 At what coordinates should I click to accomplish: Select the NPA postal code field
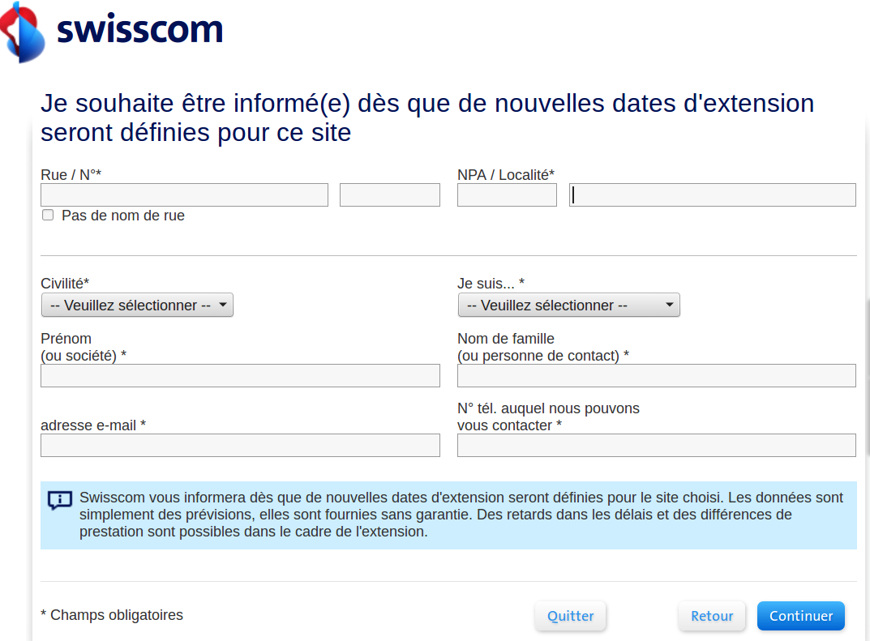(x=507, y=195)
